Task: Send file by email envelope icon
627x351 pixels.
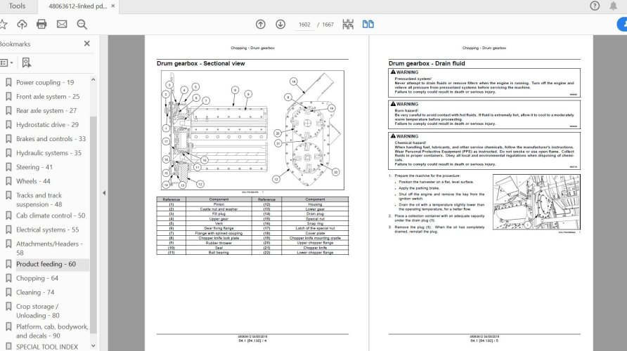Action: (62, 25)
